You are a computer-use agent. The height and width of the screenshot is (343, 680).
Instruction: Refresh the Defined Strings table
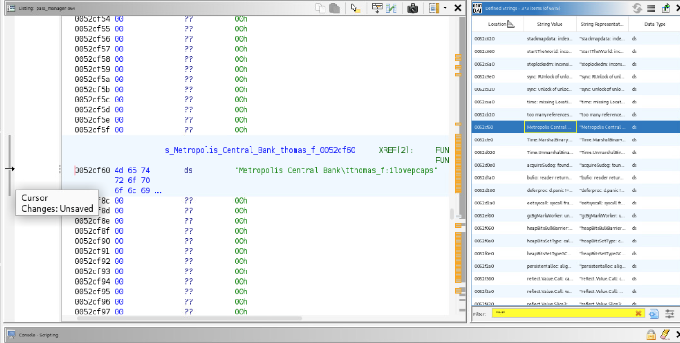pos(637,8)
